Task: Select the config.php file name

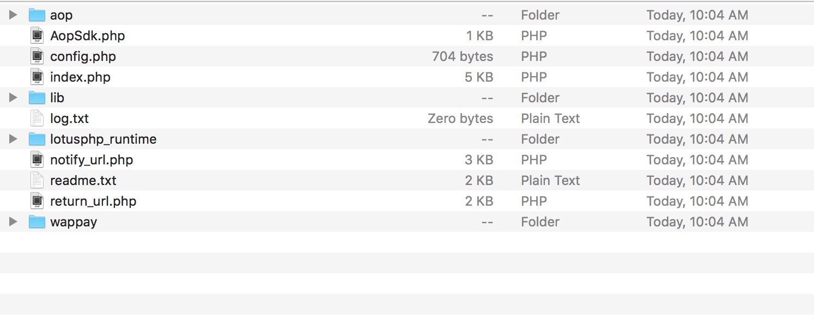Action: click(x=83, y=57)
